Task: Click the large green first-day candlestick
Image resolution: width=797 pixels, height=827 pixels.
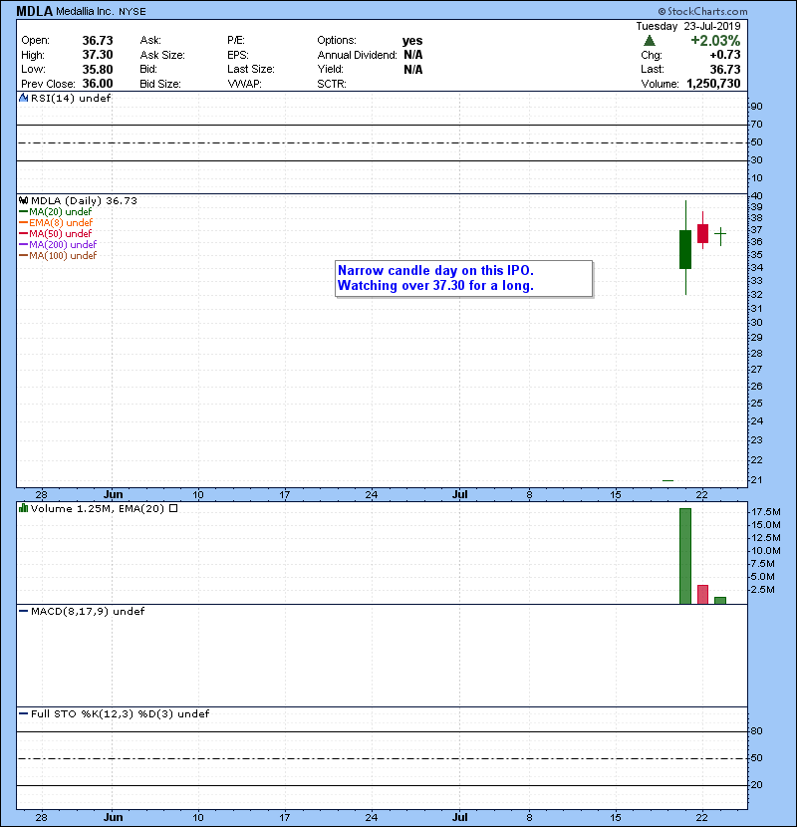Action: point(685,249)
